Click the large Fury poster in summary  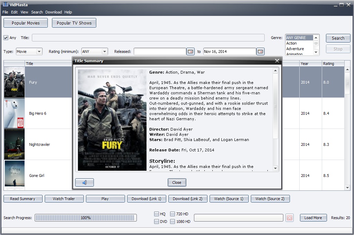coord(112,120)
